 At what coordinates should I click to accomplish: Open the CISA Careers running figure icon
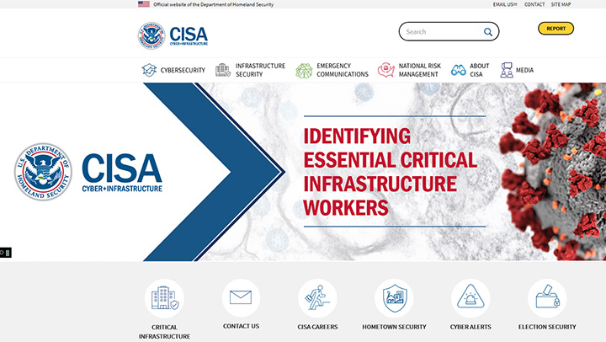[317, 297]
